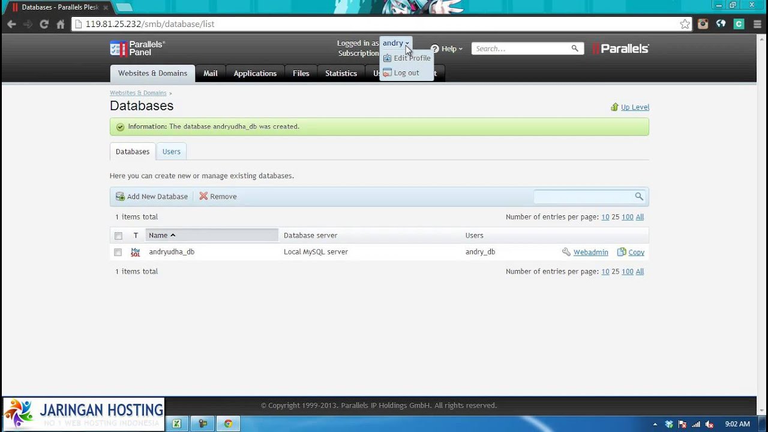The height and width of the screenshot is (432, 768).
Task: Click the Up Level link
Action: (x=635, y=107)
